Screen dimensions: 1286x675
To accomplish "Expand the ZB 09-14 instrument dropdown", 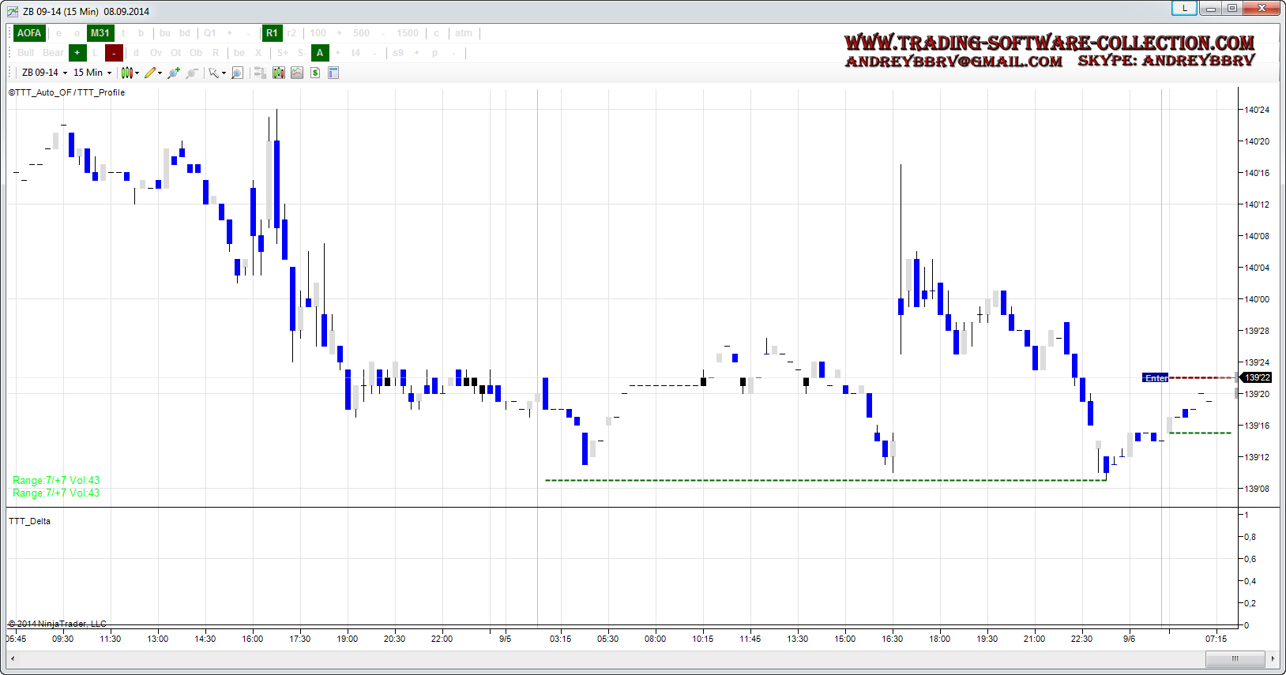I will [44, 73].
